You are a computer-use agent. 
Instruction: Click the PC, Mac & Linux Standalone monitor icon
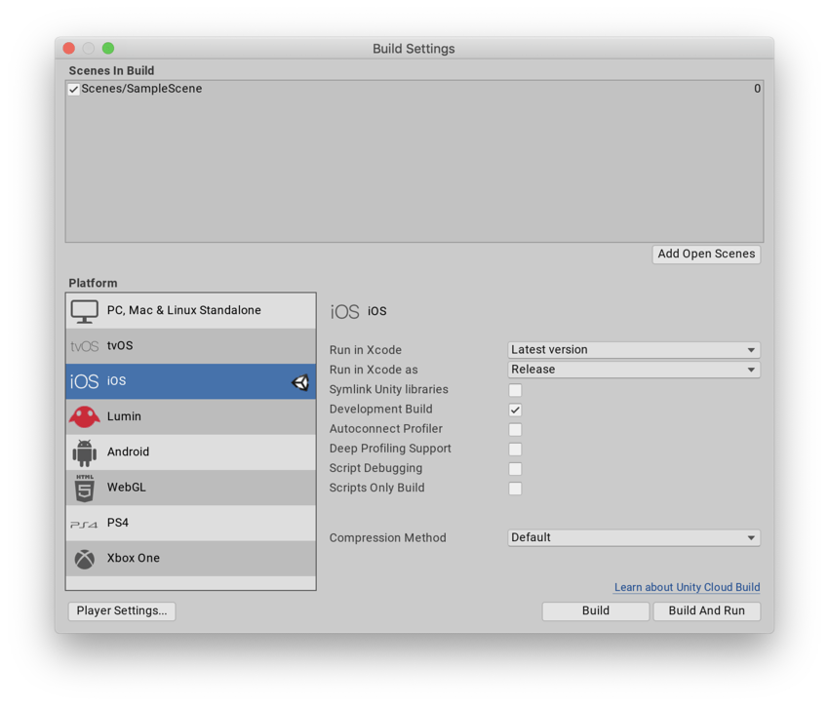[85, 309]
